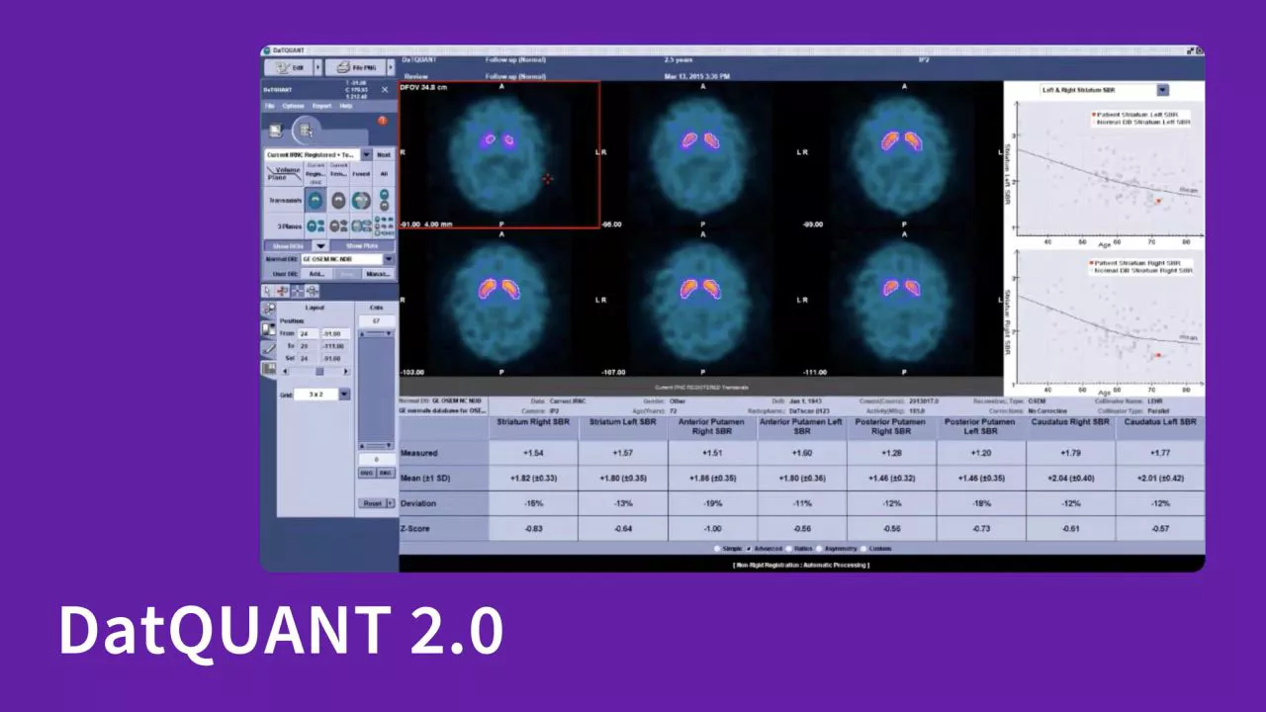Image resolution: width=1266 pixels, height=712 pixels.
Task: Select the pointer tool icon
Action: 267,291
